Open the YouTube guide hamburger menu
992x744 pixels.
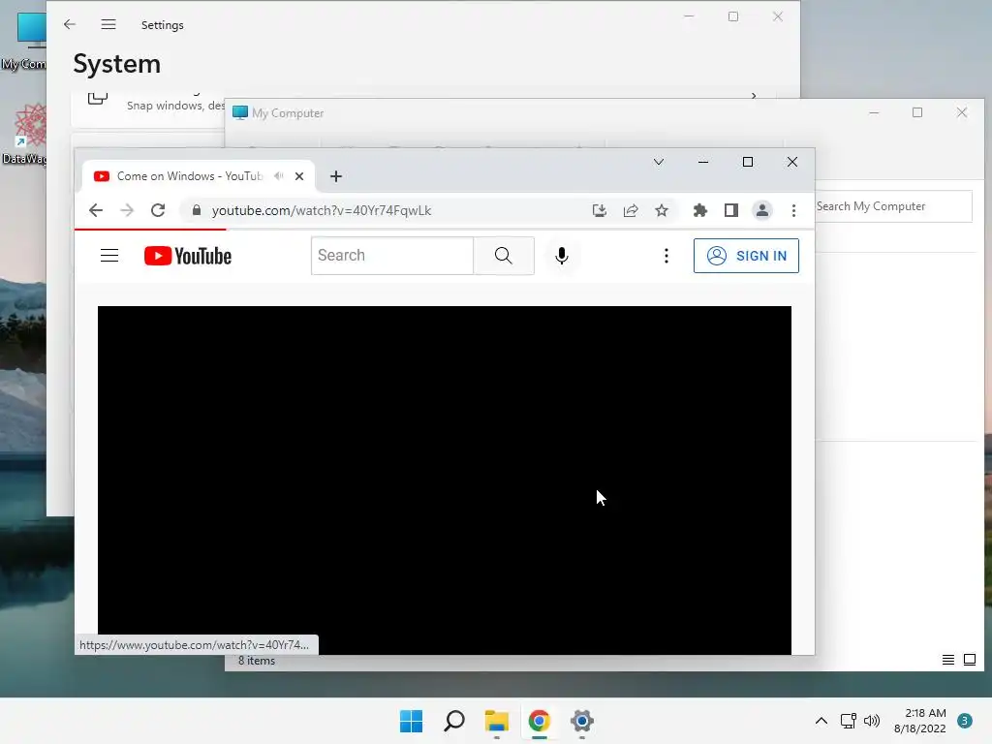[x=109, y=256]
